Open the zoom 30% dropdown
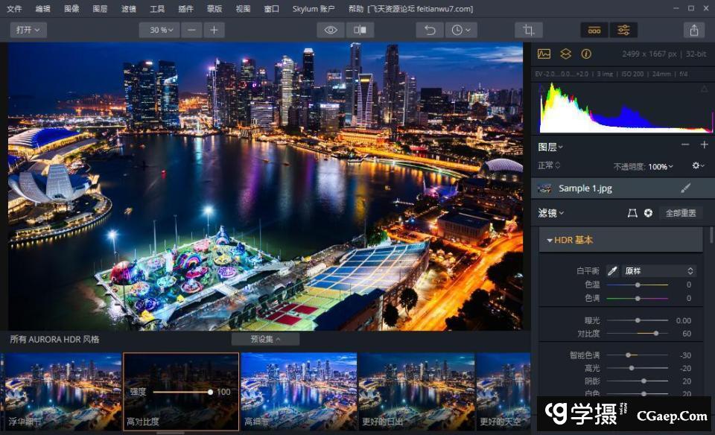 [159, 30]
